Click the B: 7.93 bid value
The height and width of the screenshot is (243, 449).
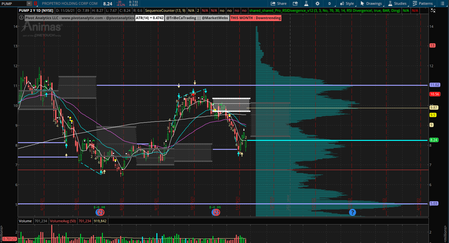[x=133, y=2]
